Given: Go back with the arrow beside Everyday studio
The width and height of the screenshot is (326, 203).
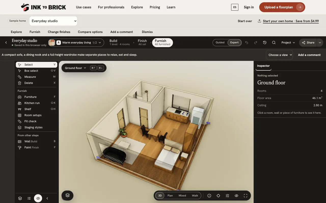Looking at the screenshot, I should 6,43.
